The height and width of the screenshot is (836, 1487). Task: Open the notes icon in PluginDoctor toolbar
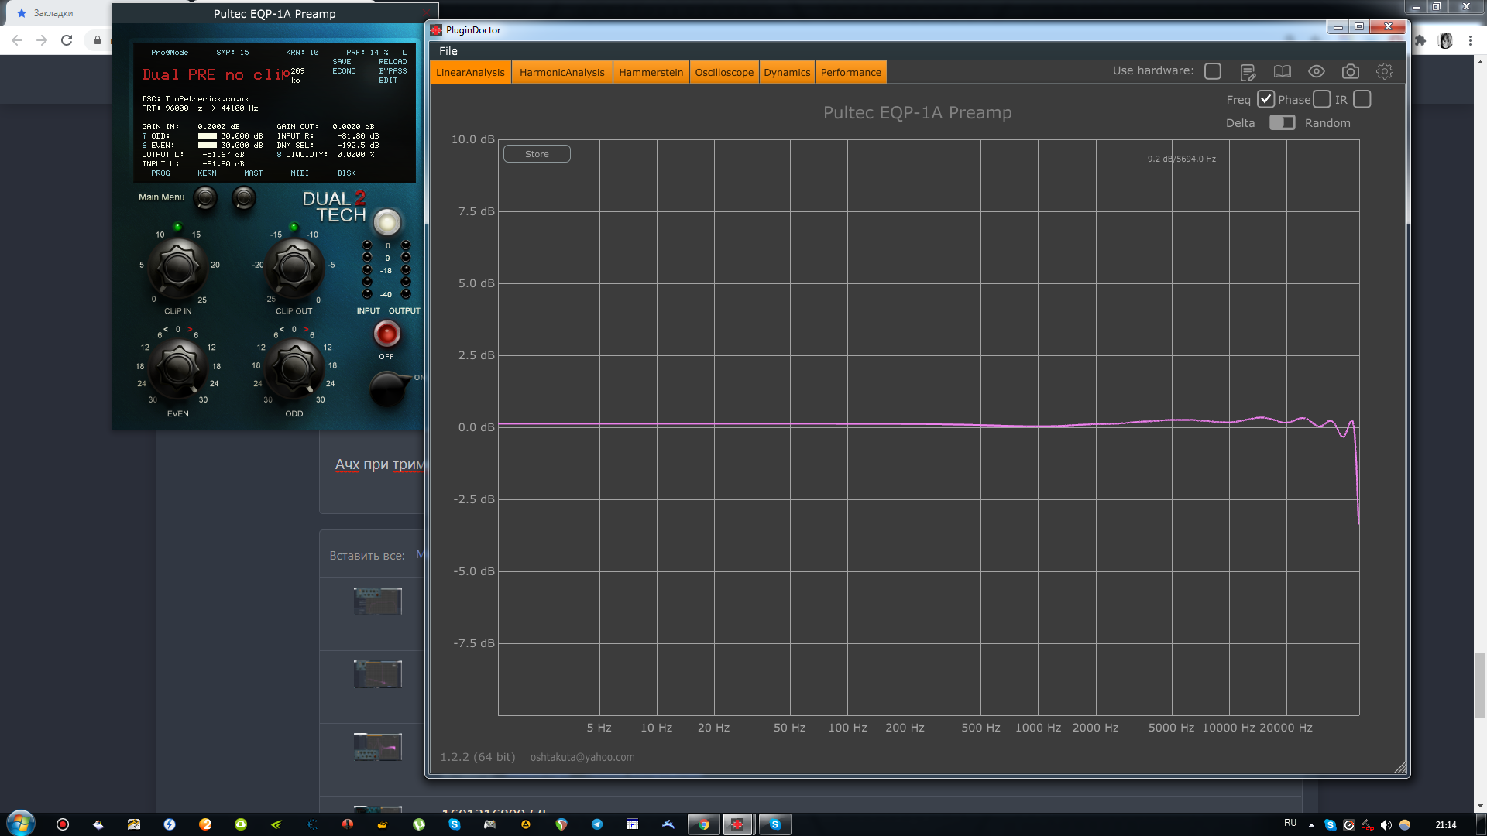tap(1248, 72)
